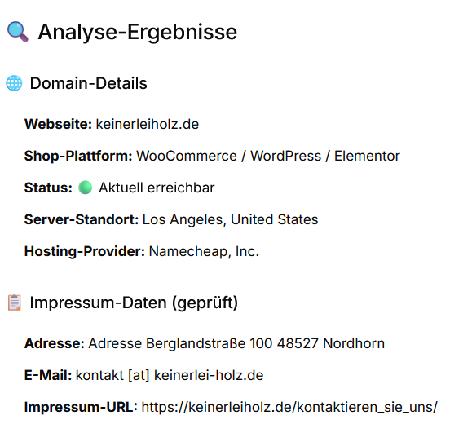Select the WooCommerce / WordPress / Elementor text
Screen dimensions: 450x424
(267, 156)
